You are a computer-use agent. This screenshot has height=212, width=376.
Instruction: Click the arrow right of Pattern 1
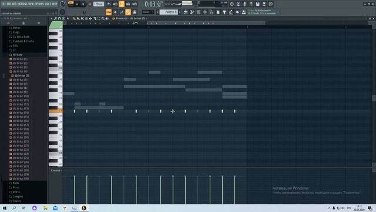tap(180, 12)
